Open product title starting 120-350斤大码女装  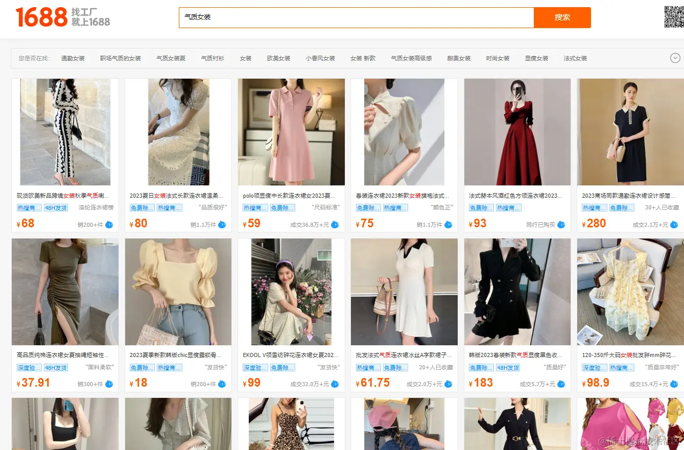[x=629, y=355]
